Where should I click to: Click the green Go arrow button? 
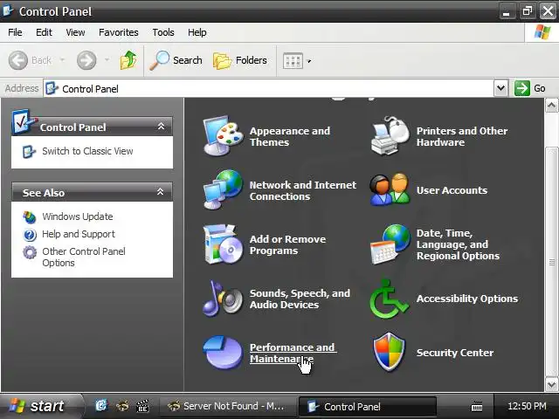click(522, 88)
